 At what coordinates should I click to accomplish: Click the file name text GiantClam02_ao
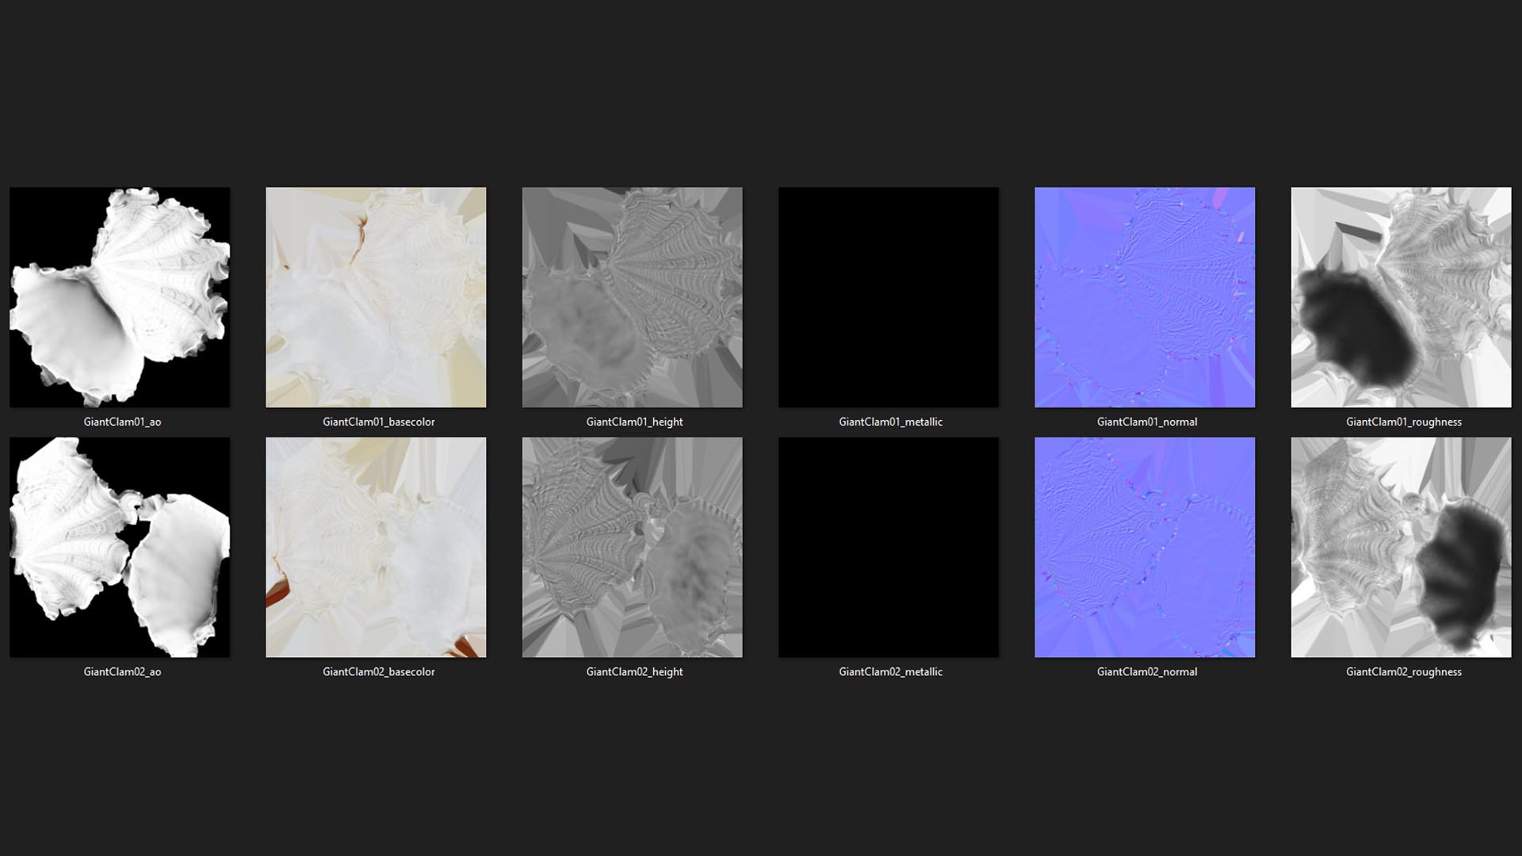point(122,671)
